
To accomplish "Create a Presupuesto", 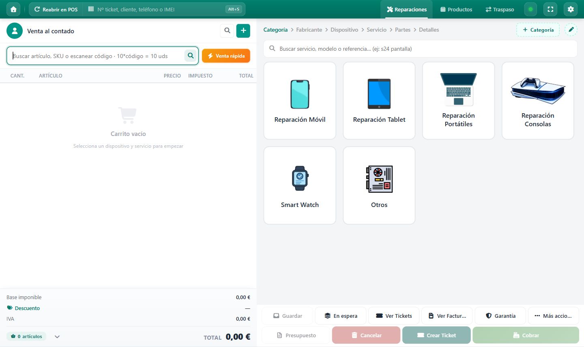I will point(296,335).
